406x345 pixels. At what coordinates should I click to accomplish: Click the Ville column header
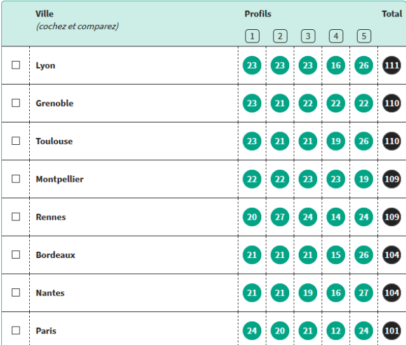pos(44,14)
